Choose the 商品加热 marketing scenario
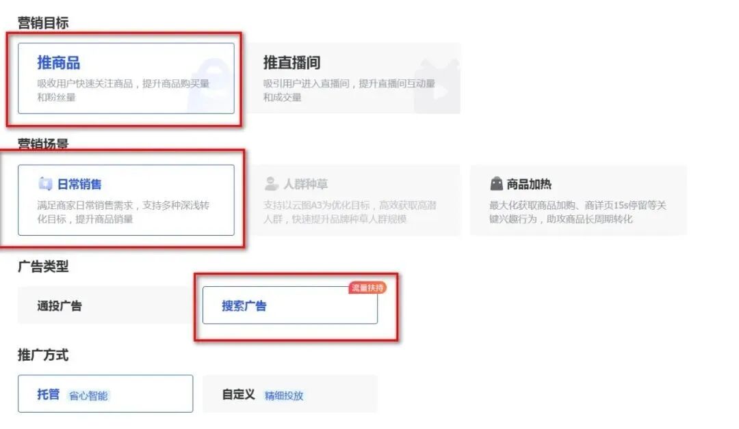Screen dimensions: 739x429 tap(578, 200)
